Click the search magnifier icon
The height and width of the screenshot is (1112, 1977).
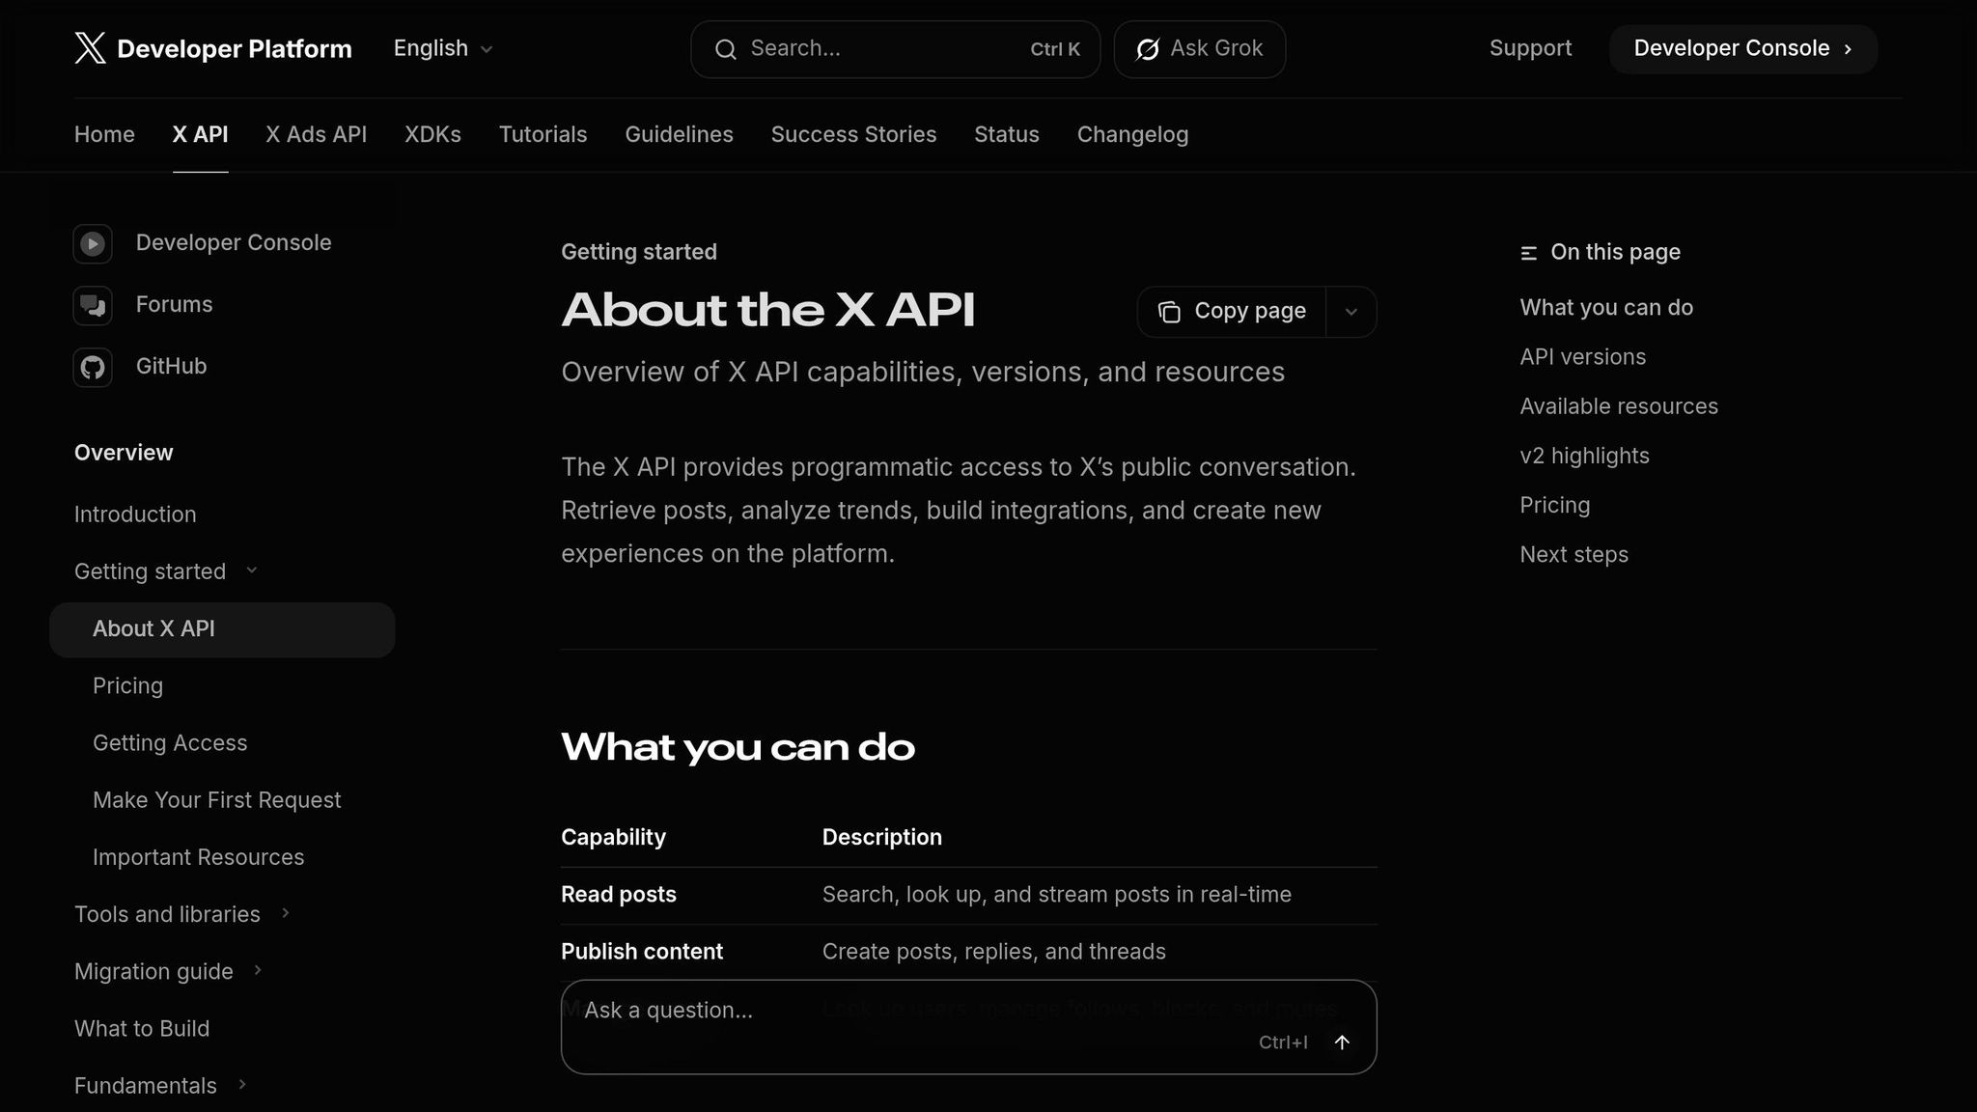726,49
